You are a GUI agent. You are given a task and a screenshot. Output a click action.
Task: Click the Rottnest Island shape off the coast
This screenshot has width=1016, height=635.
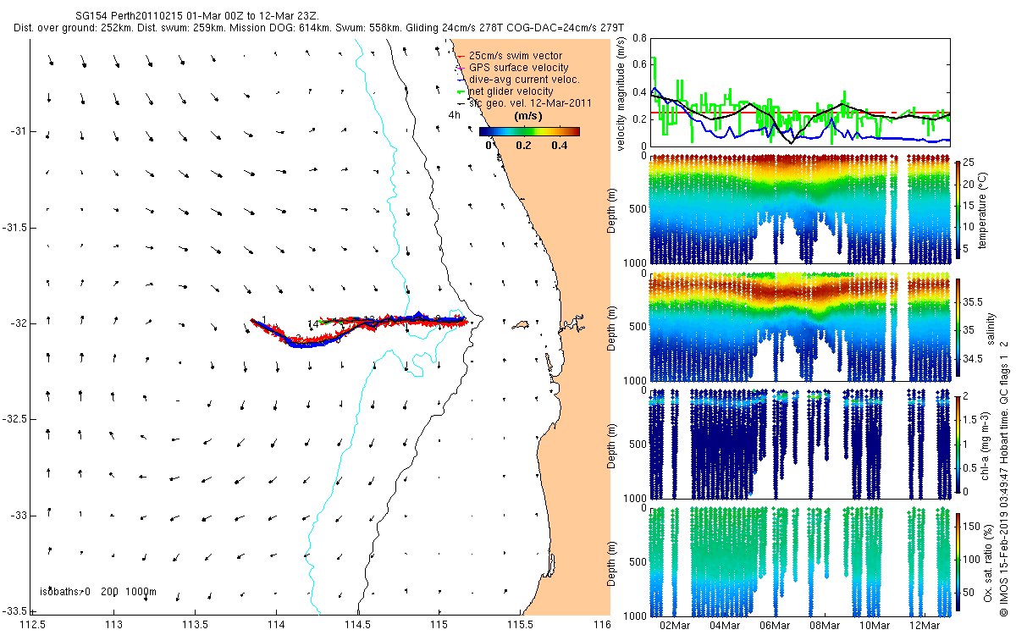[x=521, y=323]
